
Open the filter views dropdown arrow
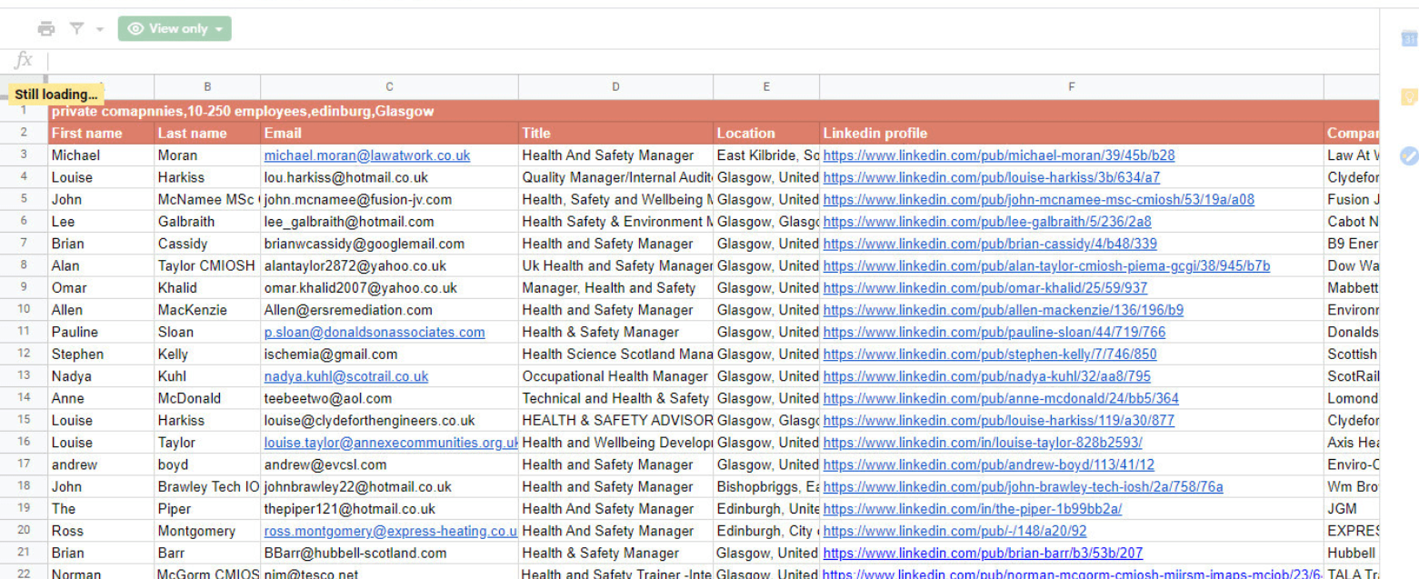(99, 29)
